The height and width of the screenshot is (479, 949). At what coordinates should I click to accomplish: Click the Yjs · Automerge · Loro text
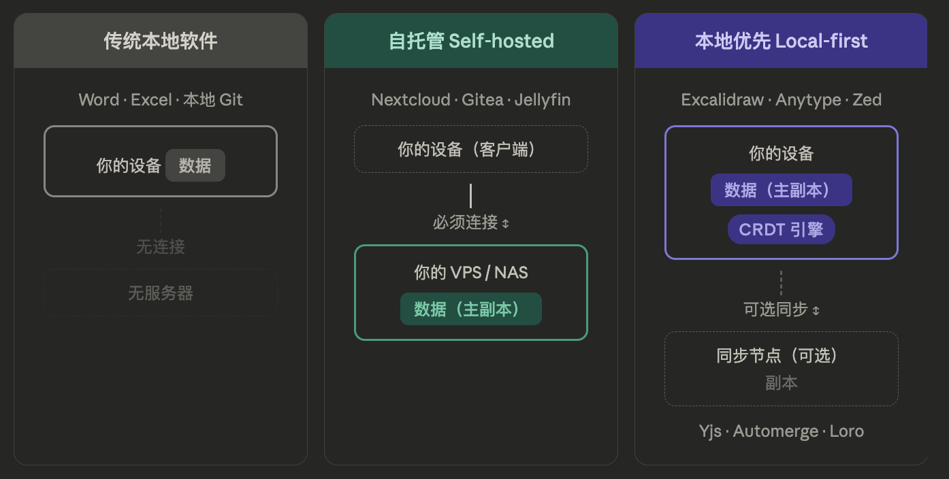(x=781, y=431)
